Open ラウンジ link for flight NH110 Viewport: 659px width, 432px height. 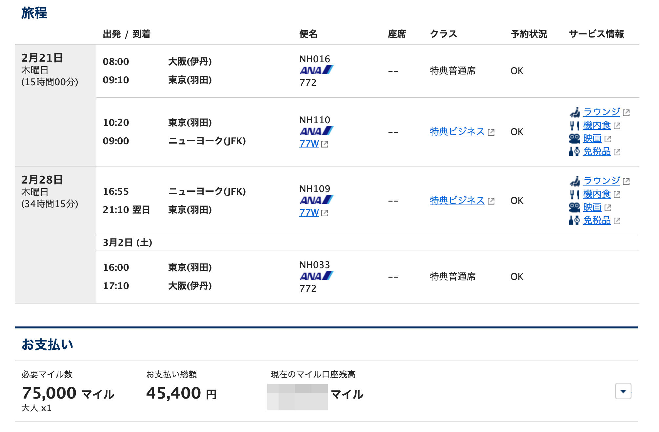pos(602,112)
